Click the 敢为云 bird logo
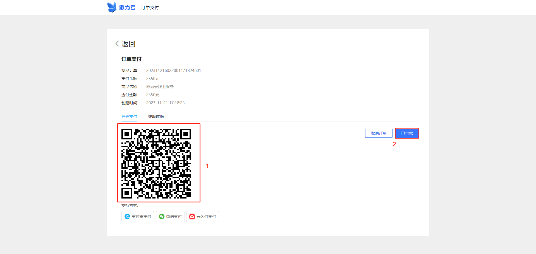Screen dimensions: 536x254 pyautogui.click(x=111, y=7)
